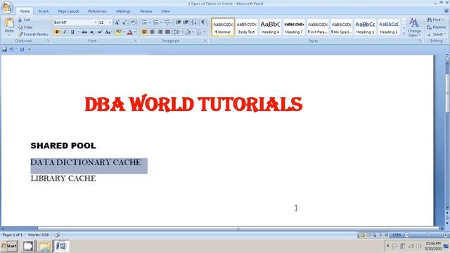Toggle Show/Hide paragraph marks

click(203, 22)
